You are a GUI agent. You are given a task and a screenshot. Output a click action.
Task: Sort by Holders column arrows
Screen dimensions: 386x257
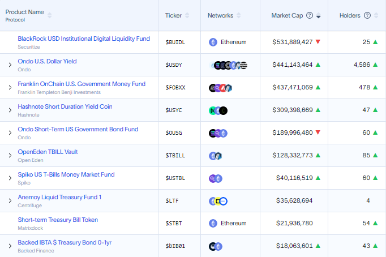click(377, 15)
